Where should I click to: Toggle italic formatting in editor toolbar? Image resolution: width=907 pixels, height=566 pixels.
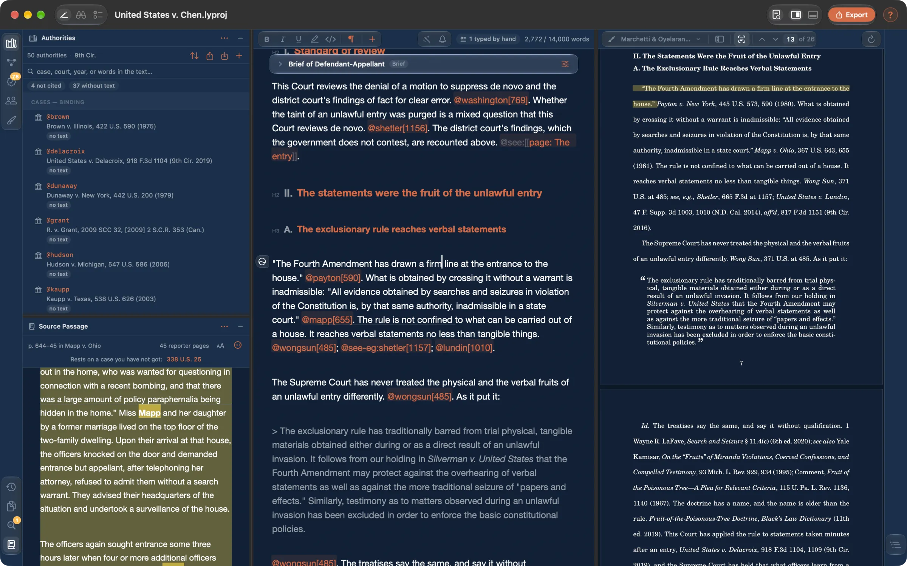click(x=282, y=39)
